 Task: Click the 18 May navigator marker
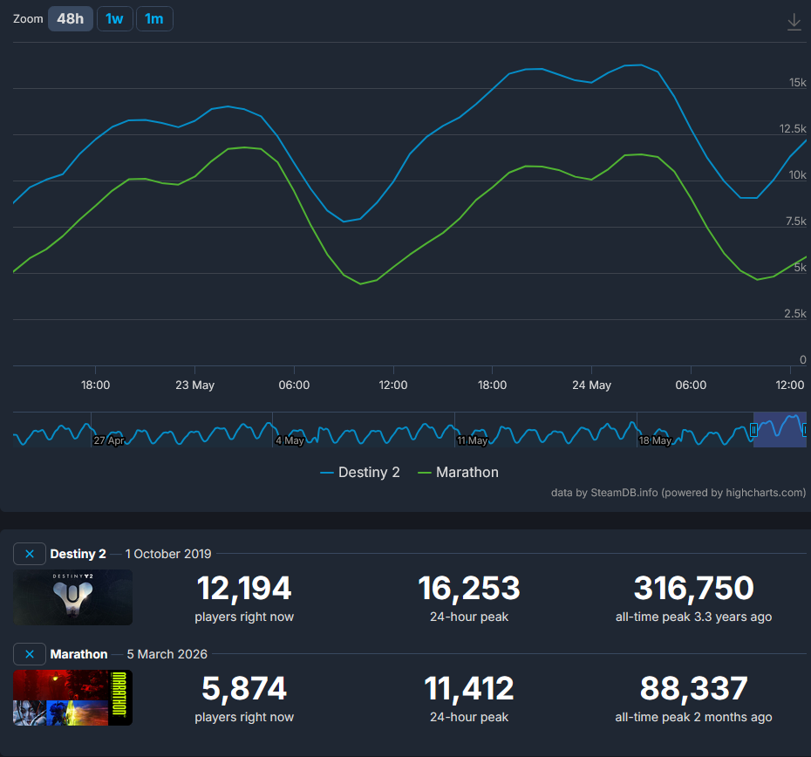(655, 440)
